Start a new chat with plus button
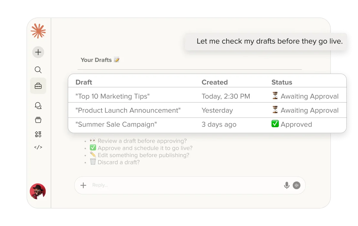Viewport: 358px width, 226px height. tap(38, 52)
